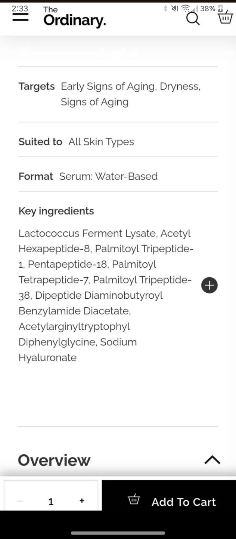Tap Early Signs of Aging target text
Viewport: 236px width, 539px height.
tap(108, 86)
